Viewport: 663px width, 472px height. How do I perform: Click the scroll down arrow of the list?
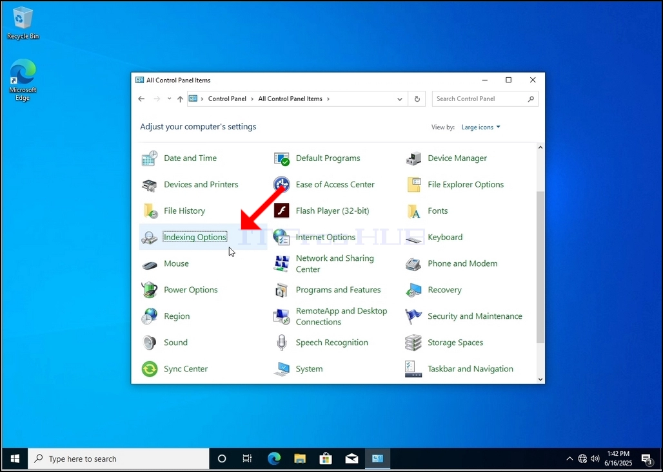[x=540, y=379]
